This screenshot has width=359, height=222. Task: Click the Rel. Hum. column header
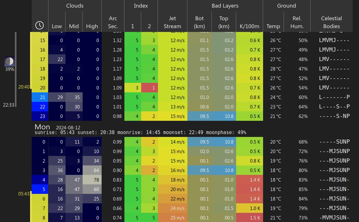point(297,22)
